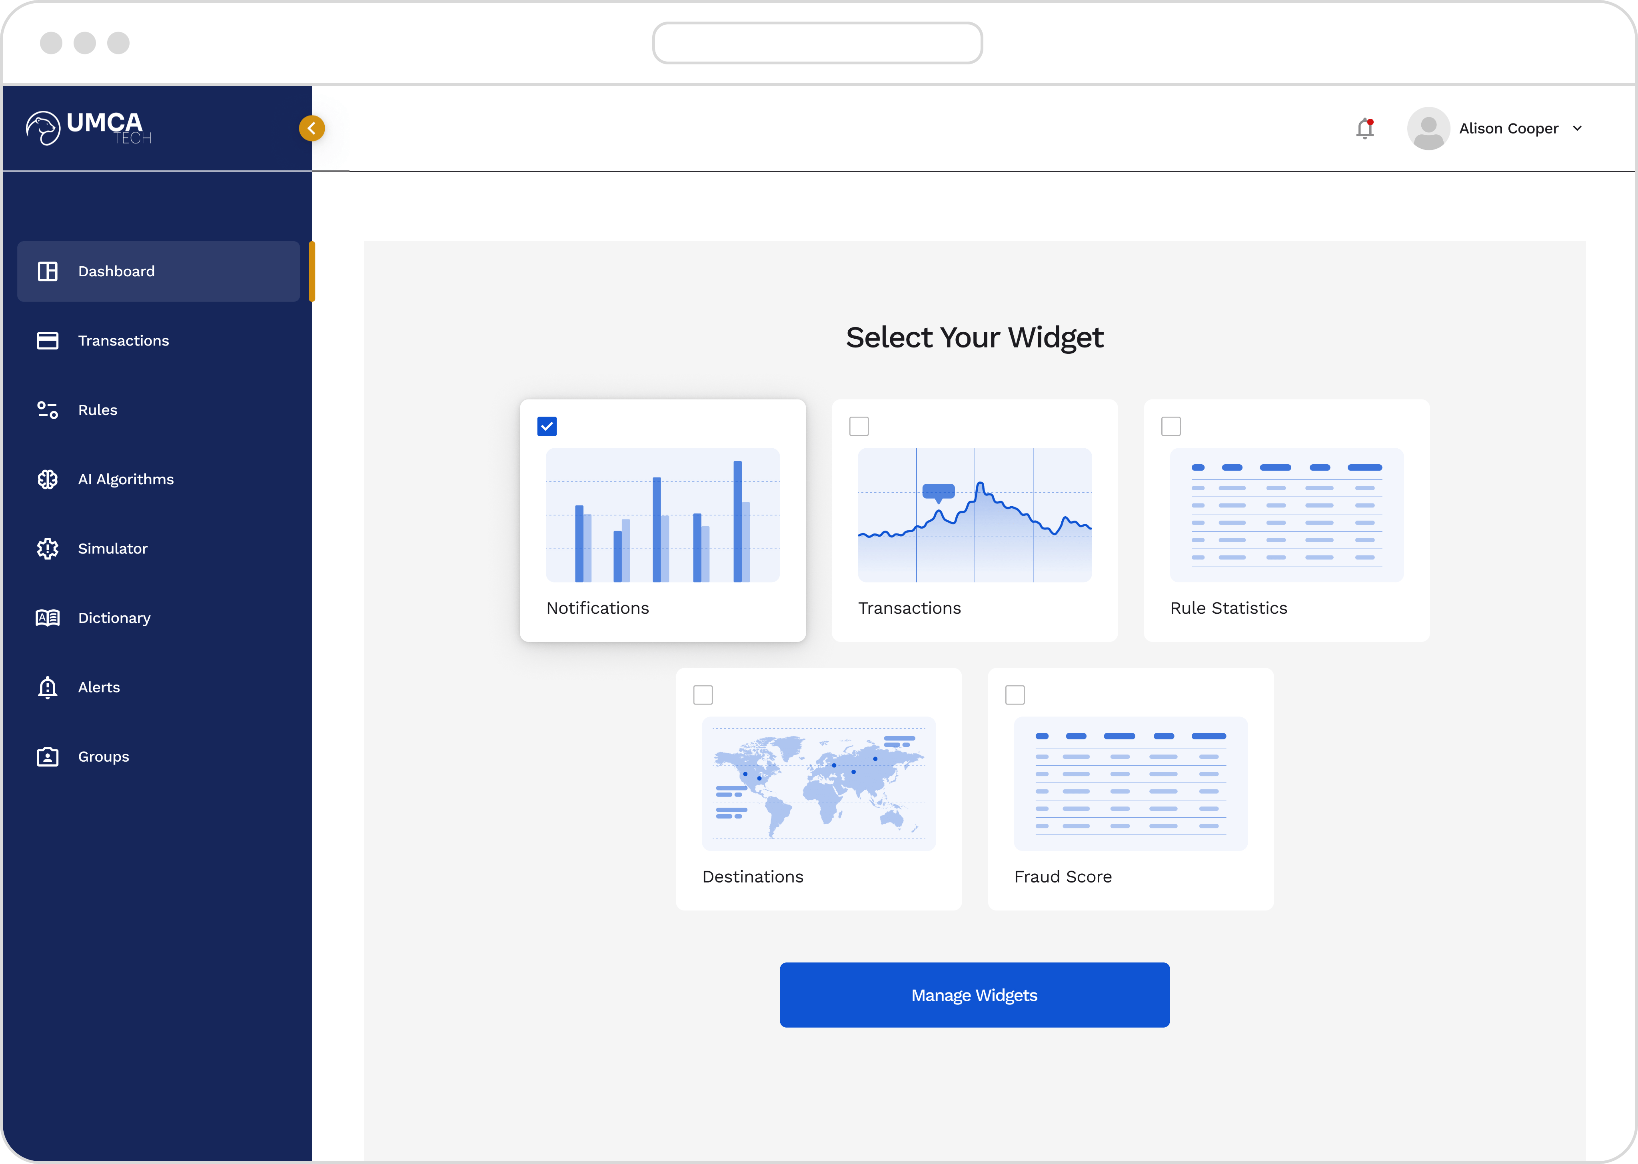The width and height of the screenshot is (1638, 1164).
Task: Tick the Destinations widget checkbox
Action: (703, 695)
